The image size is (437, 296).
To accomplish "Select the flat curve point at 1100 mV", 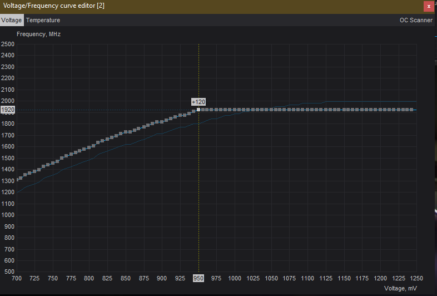I will coord(307,110).
